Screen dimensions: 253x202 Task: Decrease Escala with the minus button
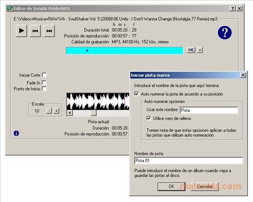49,111
